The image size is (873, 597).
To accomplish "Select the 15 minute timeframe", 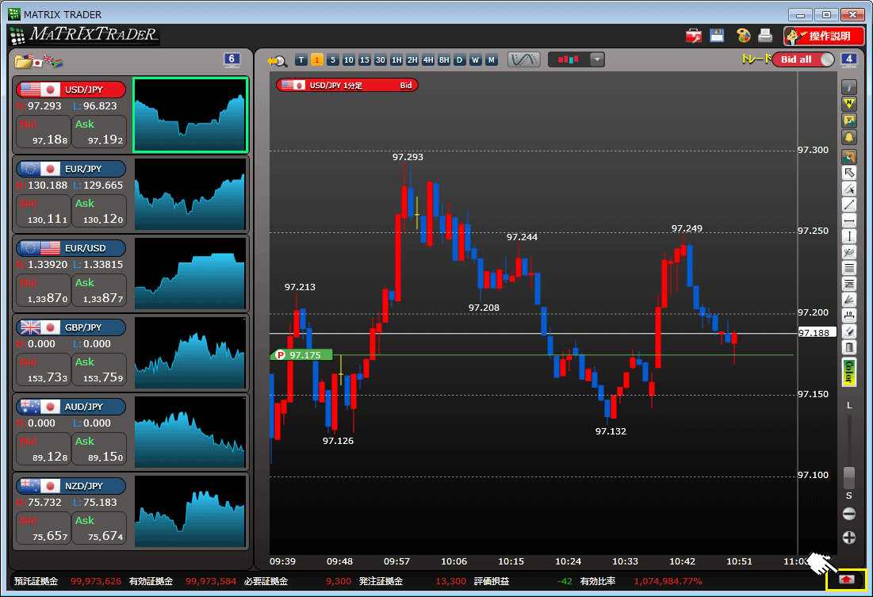I will [x=365, y=59].
